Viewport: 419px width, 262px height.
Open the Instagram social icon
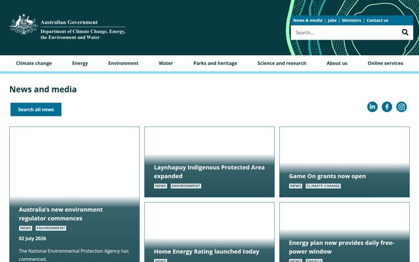(x=402, y=107)
